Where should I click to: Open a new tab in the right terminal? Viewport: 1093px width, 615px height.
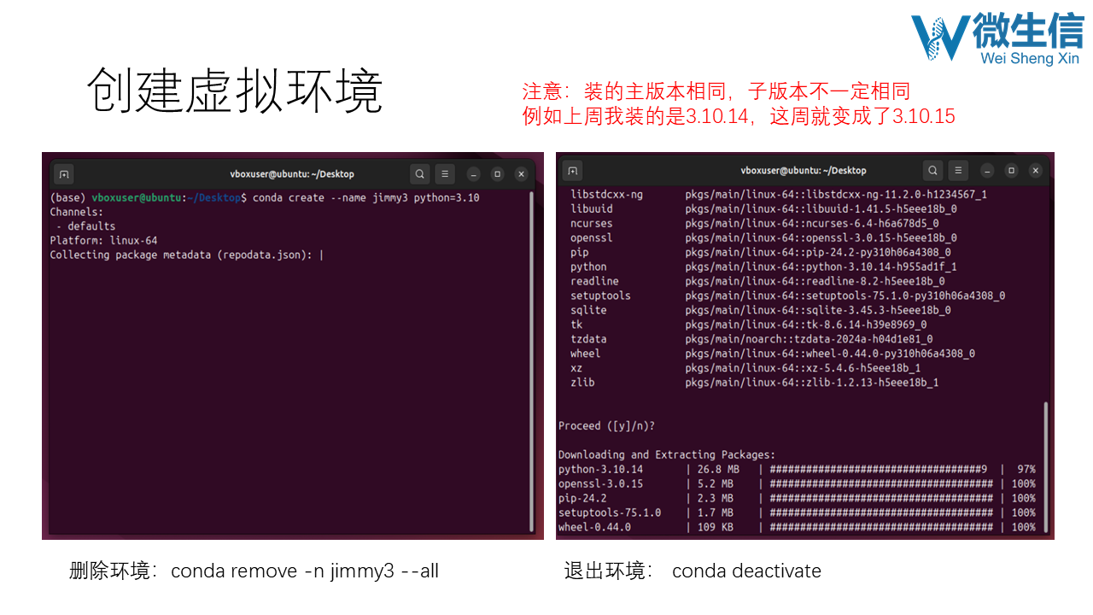(574, 170)
